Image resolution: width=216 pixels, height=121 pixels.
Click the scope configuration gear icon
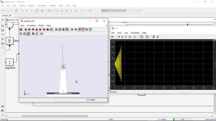[x=112, y=37]
